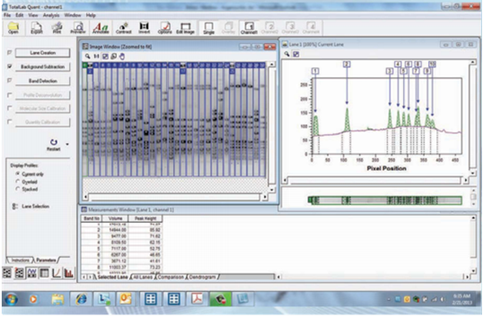Open the Edit menu
The width and height of the screenshot is (492, 328).
[20, 15]
